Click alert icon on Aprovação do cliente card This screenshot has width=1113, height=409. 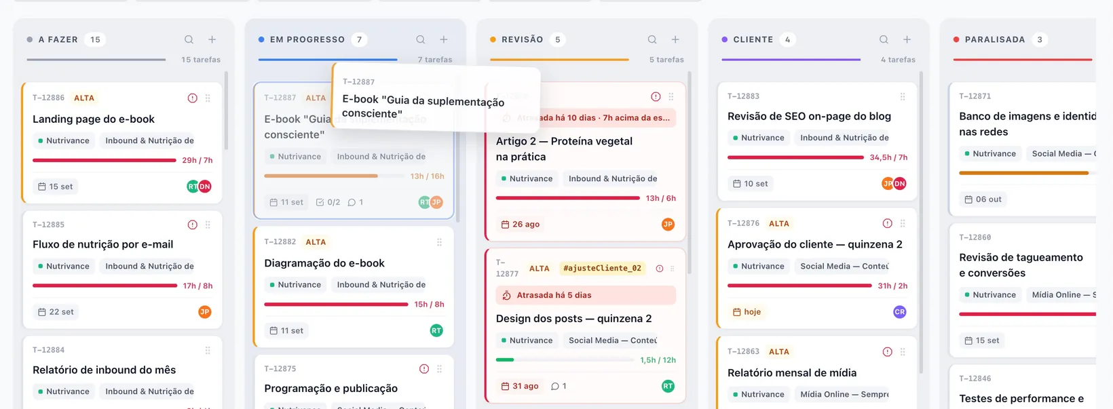pos(887,223)
